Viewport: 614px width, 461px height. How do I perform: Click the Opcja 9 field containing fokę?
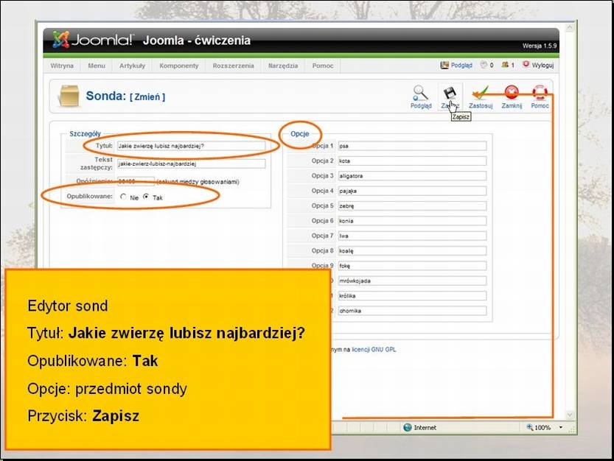pyautogui.click(x=412, y=266)
